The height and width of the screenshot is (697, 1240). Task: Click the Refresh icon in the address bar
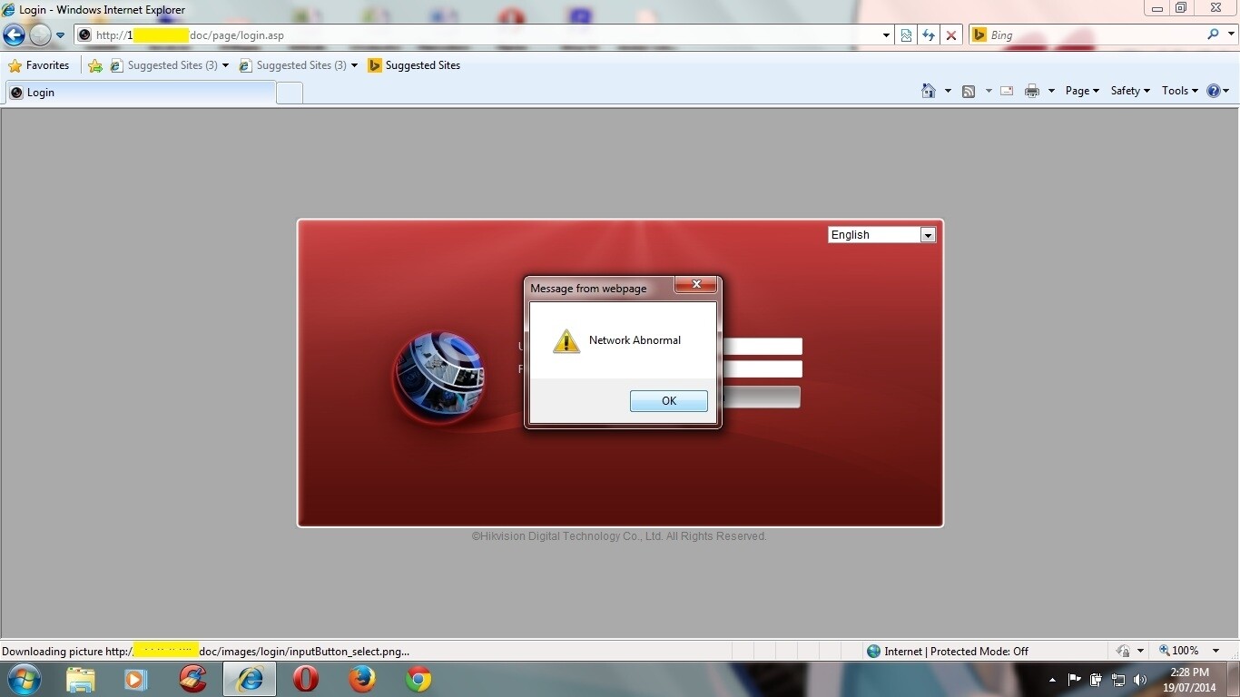(929, 34)
